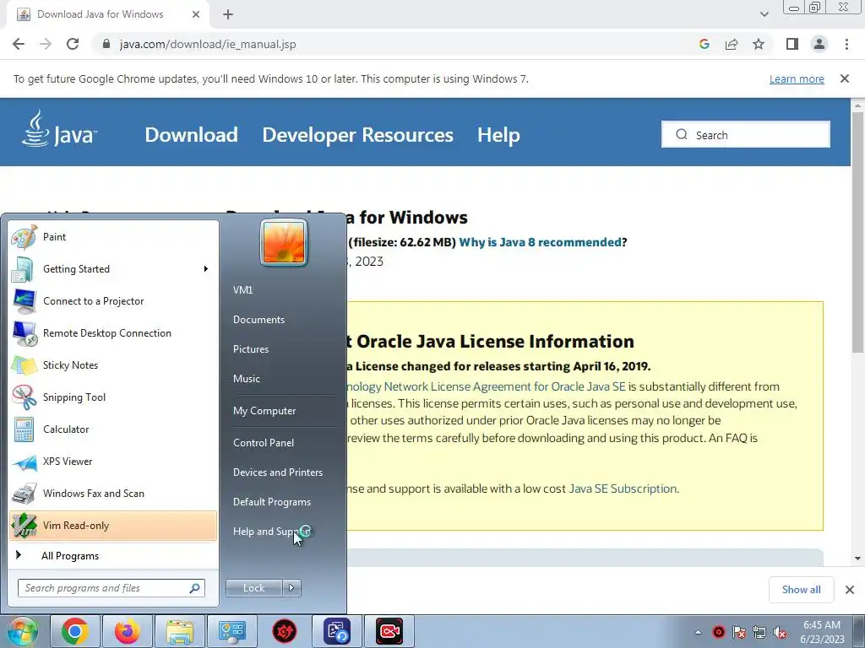This screenshot has width=865, height=648.
Task: Click Show all downloads
Action: [801, 590]
